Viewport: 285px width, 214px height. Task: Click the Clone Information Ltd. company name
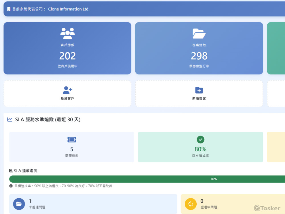tap(69, 9)
